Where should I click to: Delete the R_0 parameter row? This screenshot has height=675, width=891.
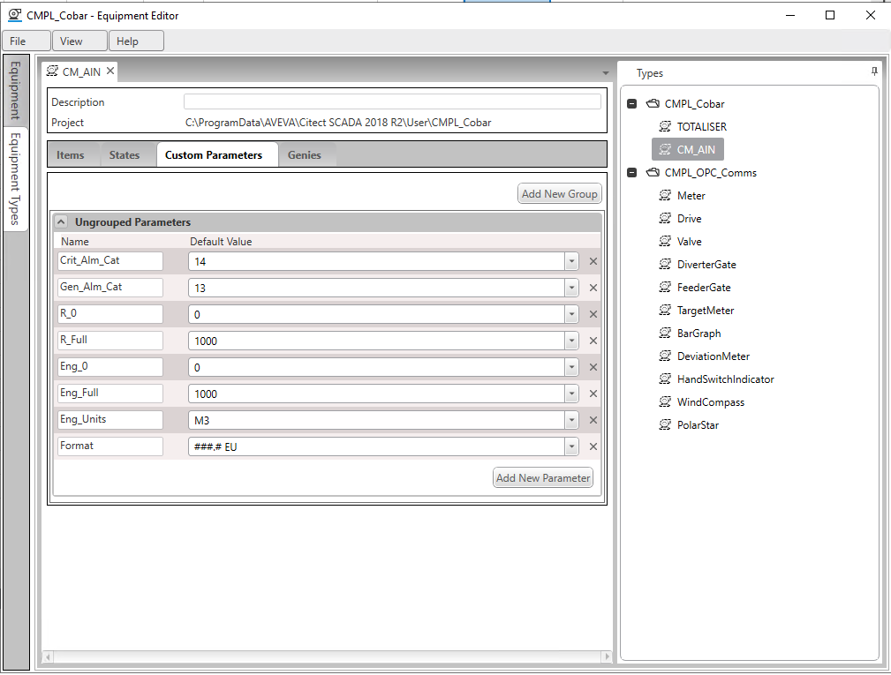pos(593,314)
